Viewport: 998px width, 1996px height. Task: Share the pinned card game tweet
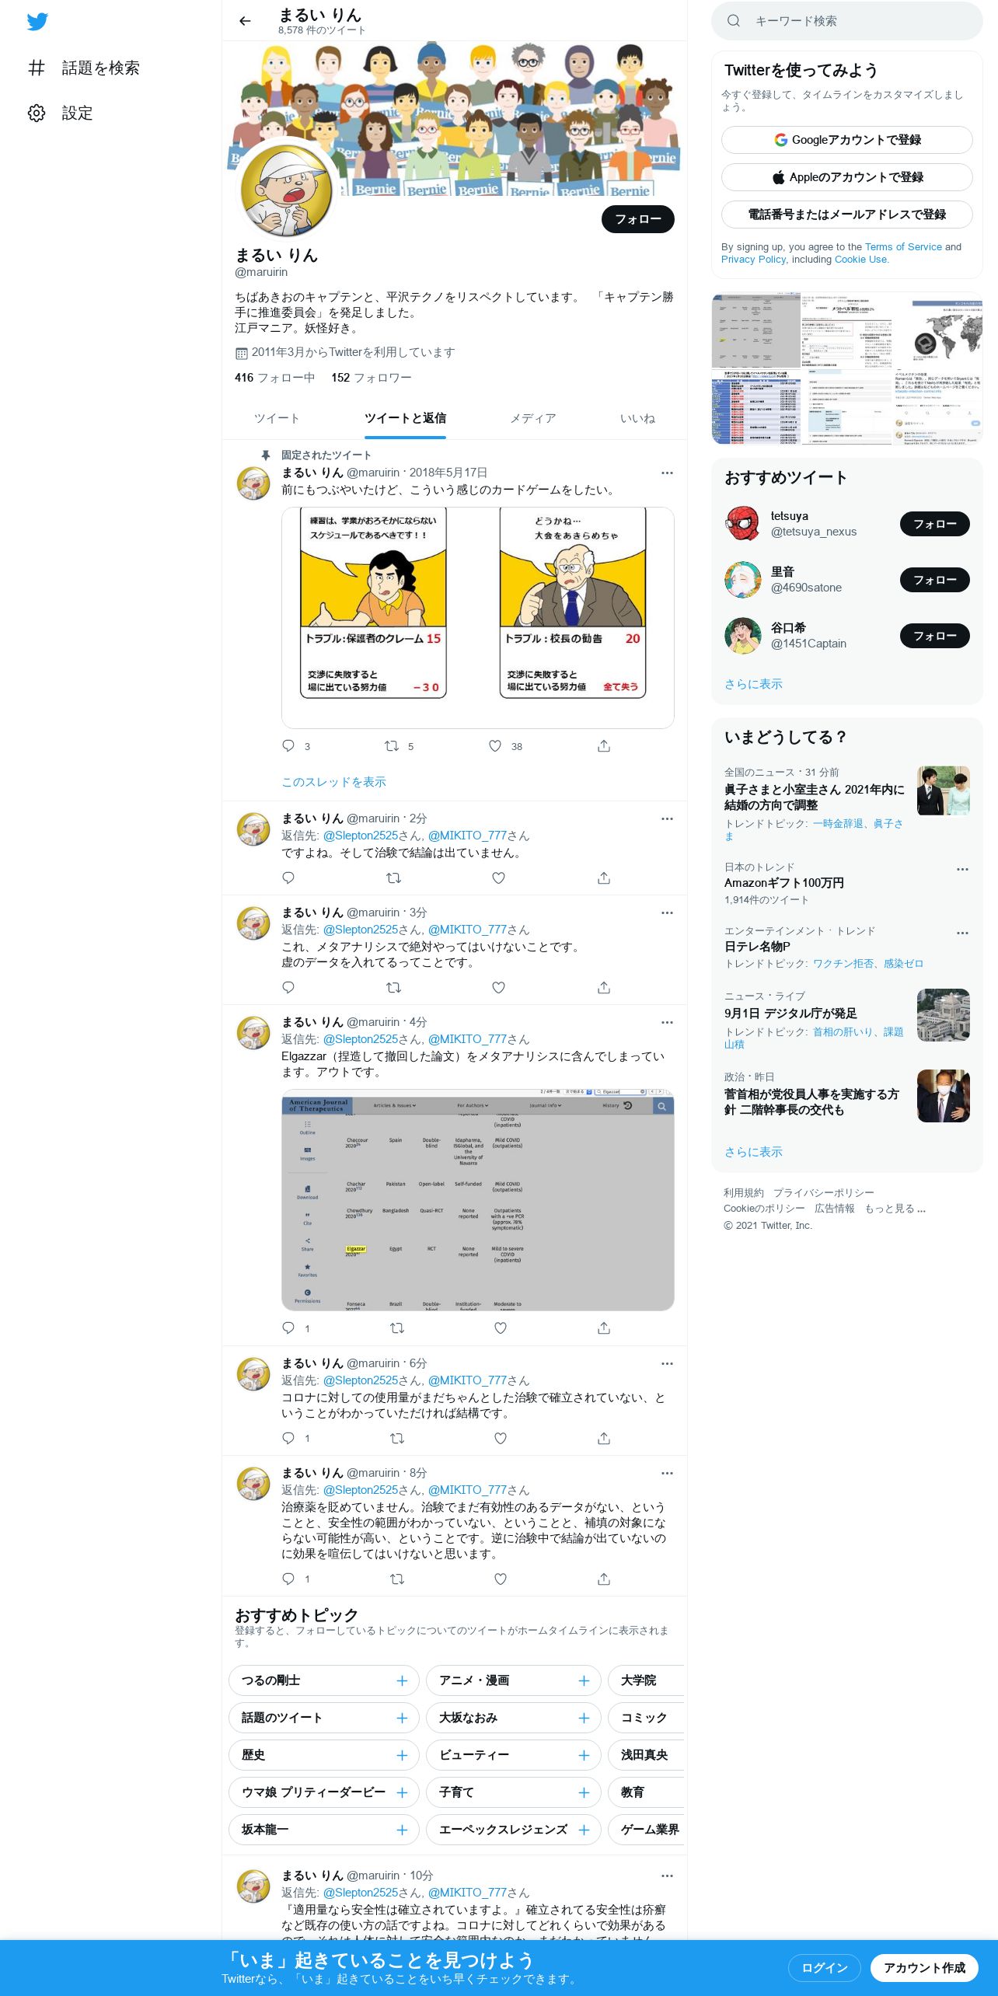coord(604,746)
